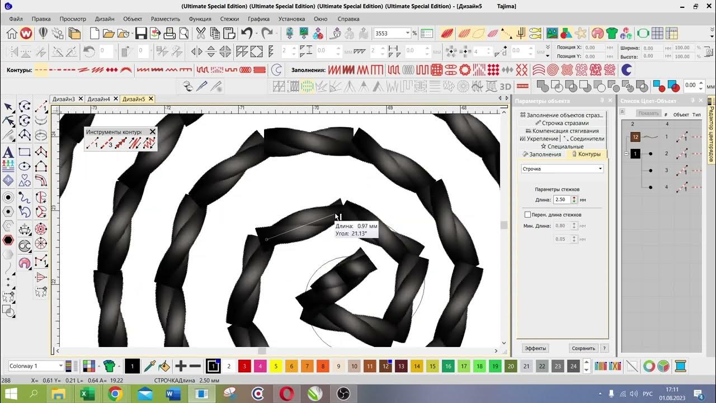716x403 pixels.
Task: Pick red color swatch 3 in the palette
Action: (244, 367)
